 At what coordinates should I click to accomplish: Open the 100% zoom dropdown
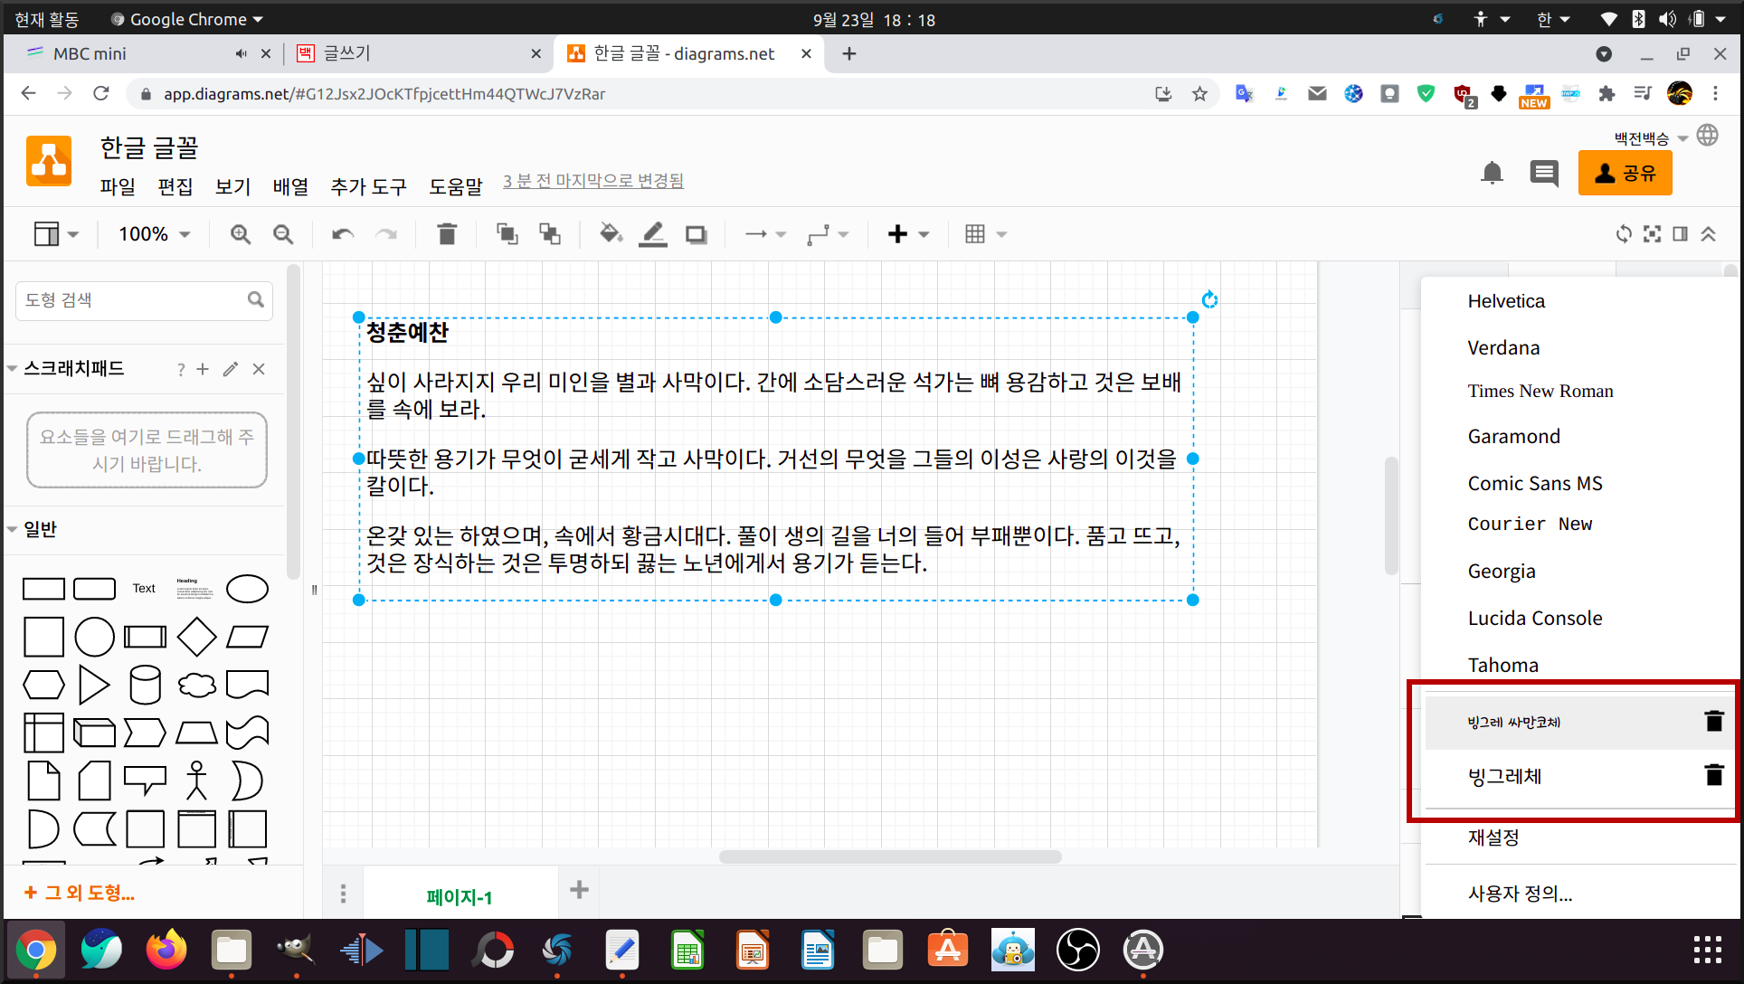point(154,234)
